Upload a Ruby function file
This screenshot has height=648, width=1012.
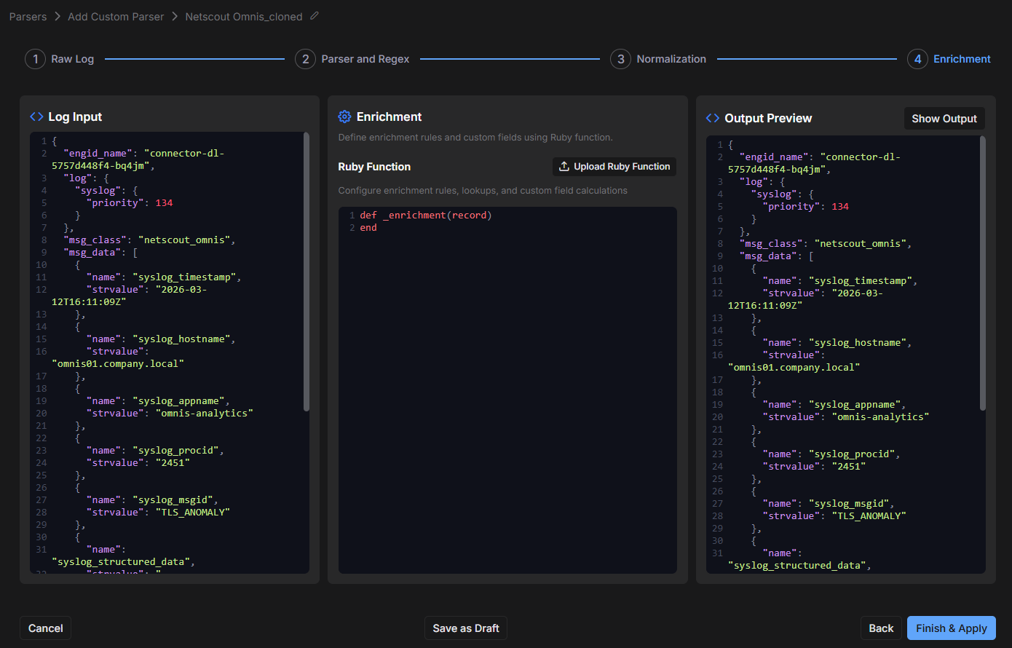614,167
